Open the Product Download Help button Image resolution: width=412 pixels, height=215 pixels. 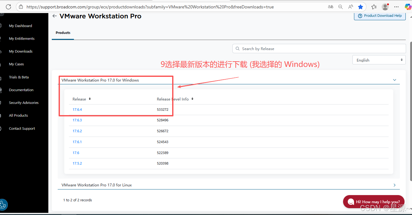[380, 16]
